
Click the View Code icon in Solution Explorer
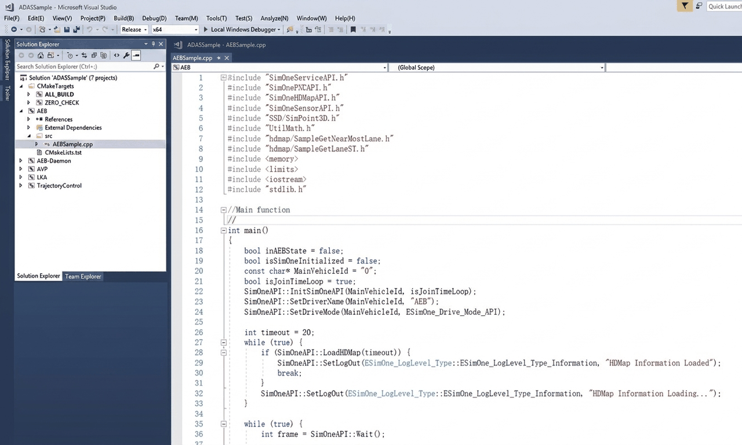tap(117, 56)
